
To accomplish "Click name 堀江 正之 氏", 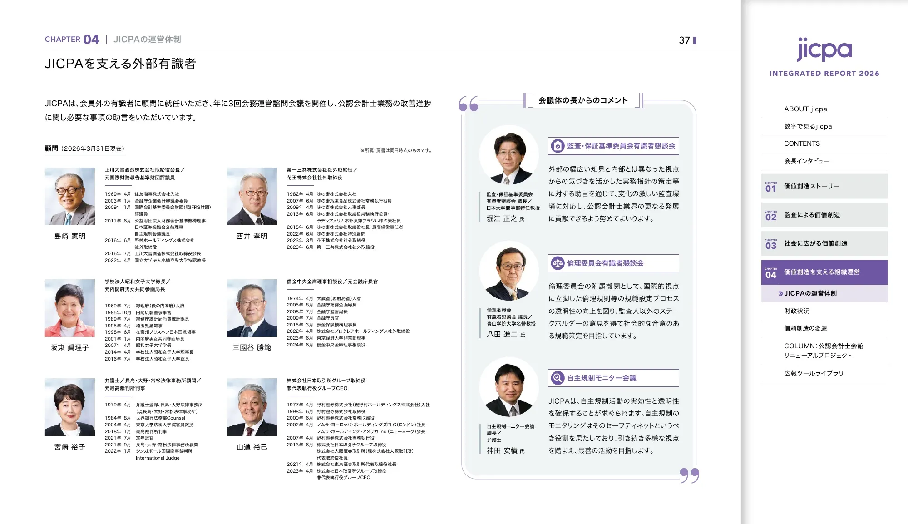I will pyautogui.click(x=505, y=219).
